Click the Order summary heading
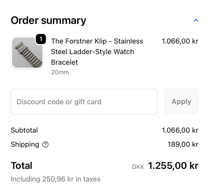The height and width of the screenshot is (191, 209). tap(48, 20)
